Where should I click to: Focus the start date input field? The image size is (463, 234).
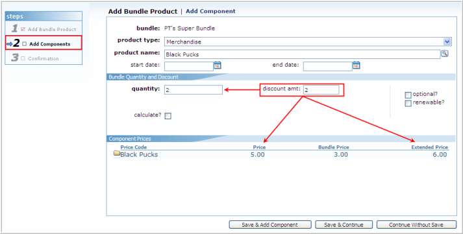(x=189, y=66)
